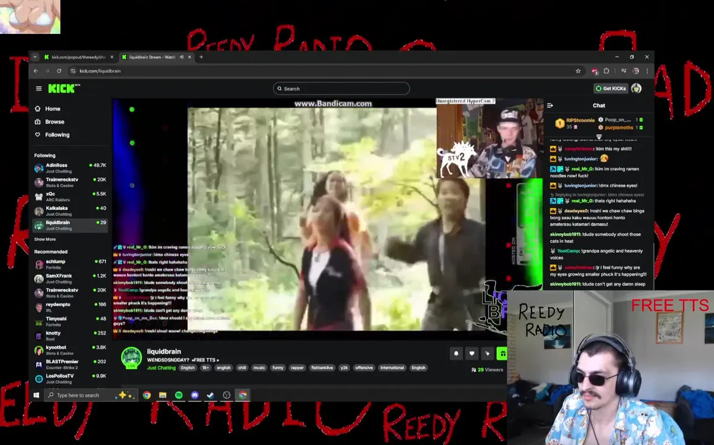Bookmark this page with star

pyautogui.click(x=579, y=71)
